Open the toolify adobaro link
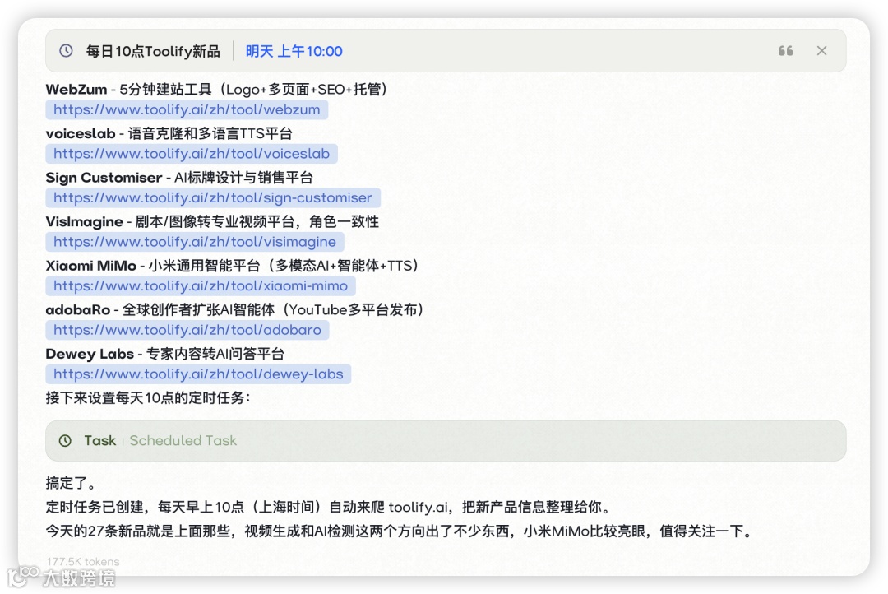 [187, 330]
